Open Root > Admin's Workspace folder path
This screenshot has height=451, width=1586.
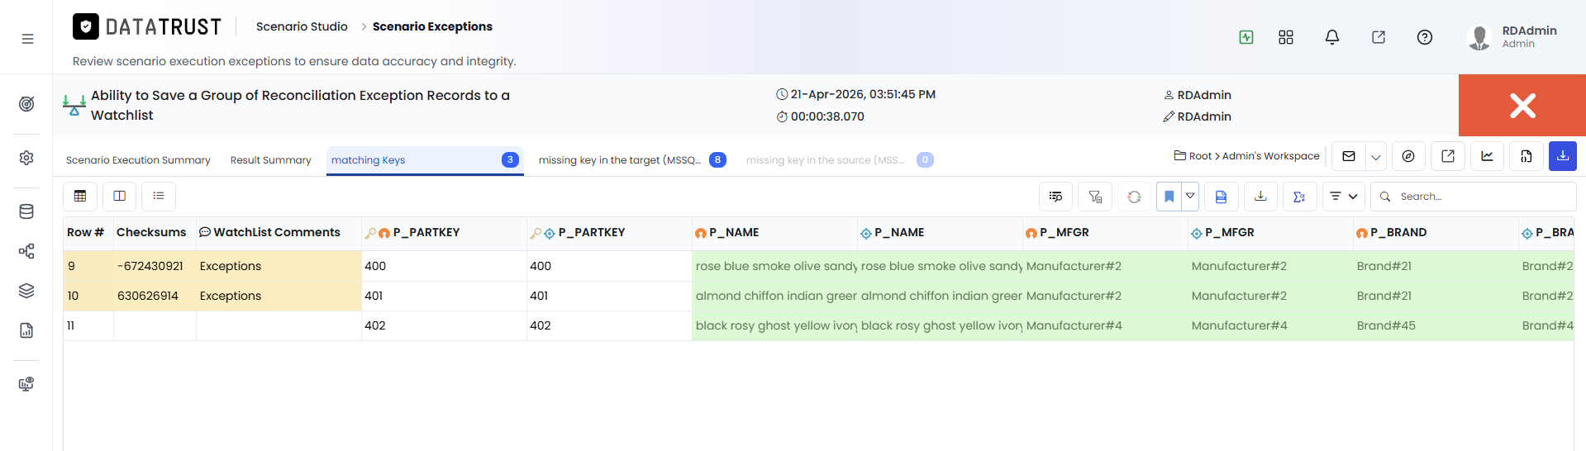click(x=1247, y=156)
